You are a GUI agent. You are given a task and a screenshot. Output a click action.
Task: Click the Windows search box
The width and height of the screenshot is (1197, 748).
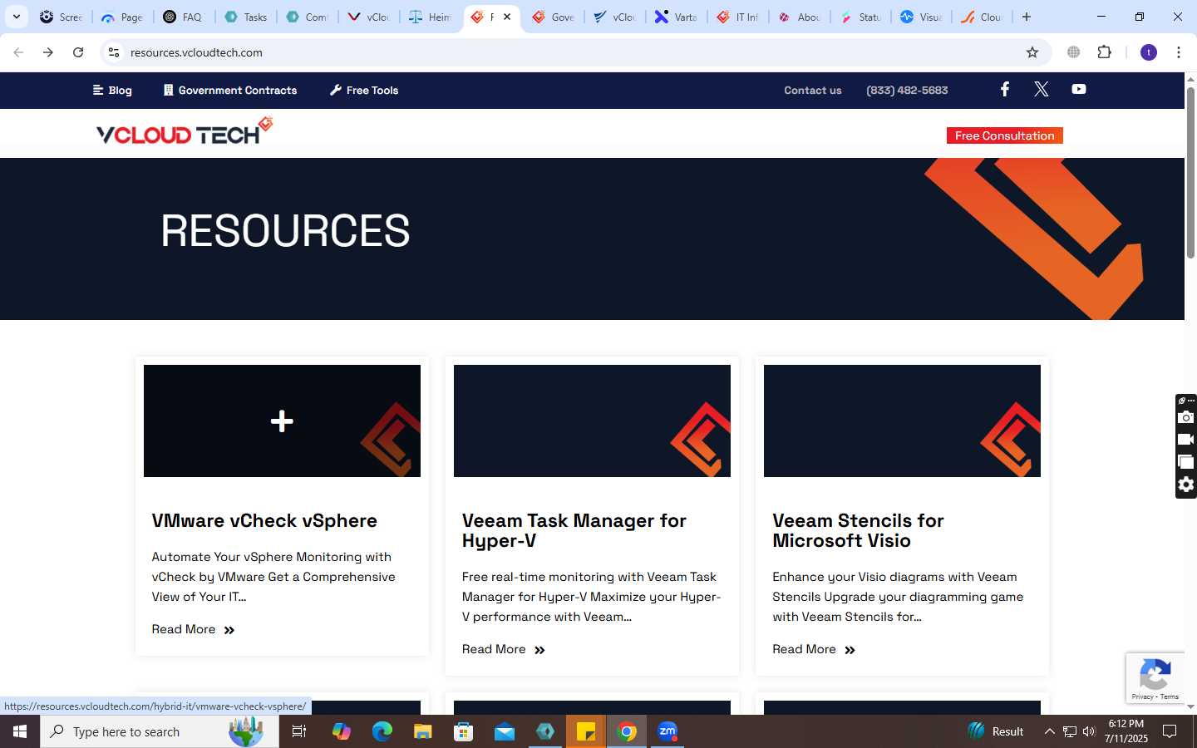point(160,731)
